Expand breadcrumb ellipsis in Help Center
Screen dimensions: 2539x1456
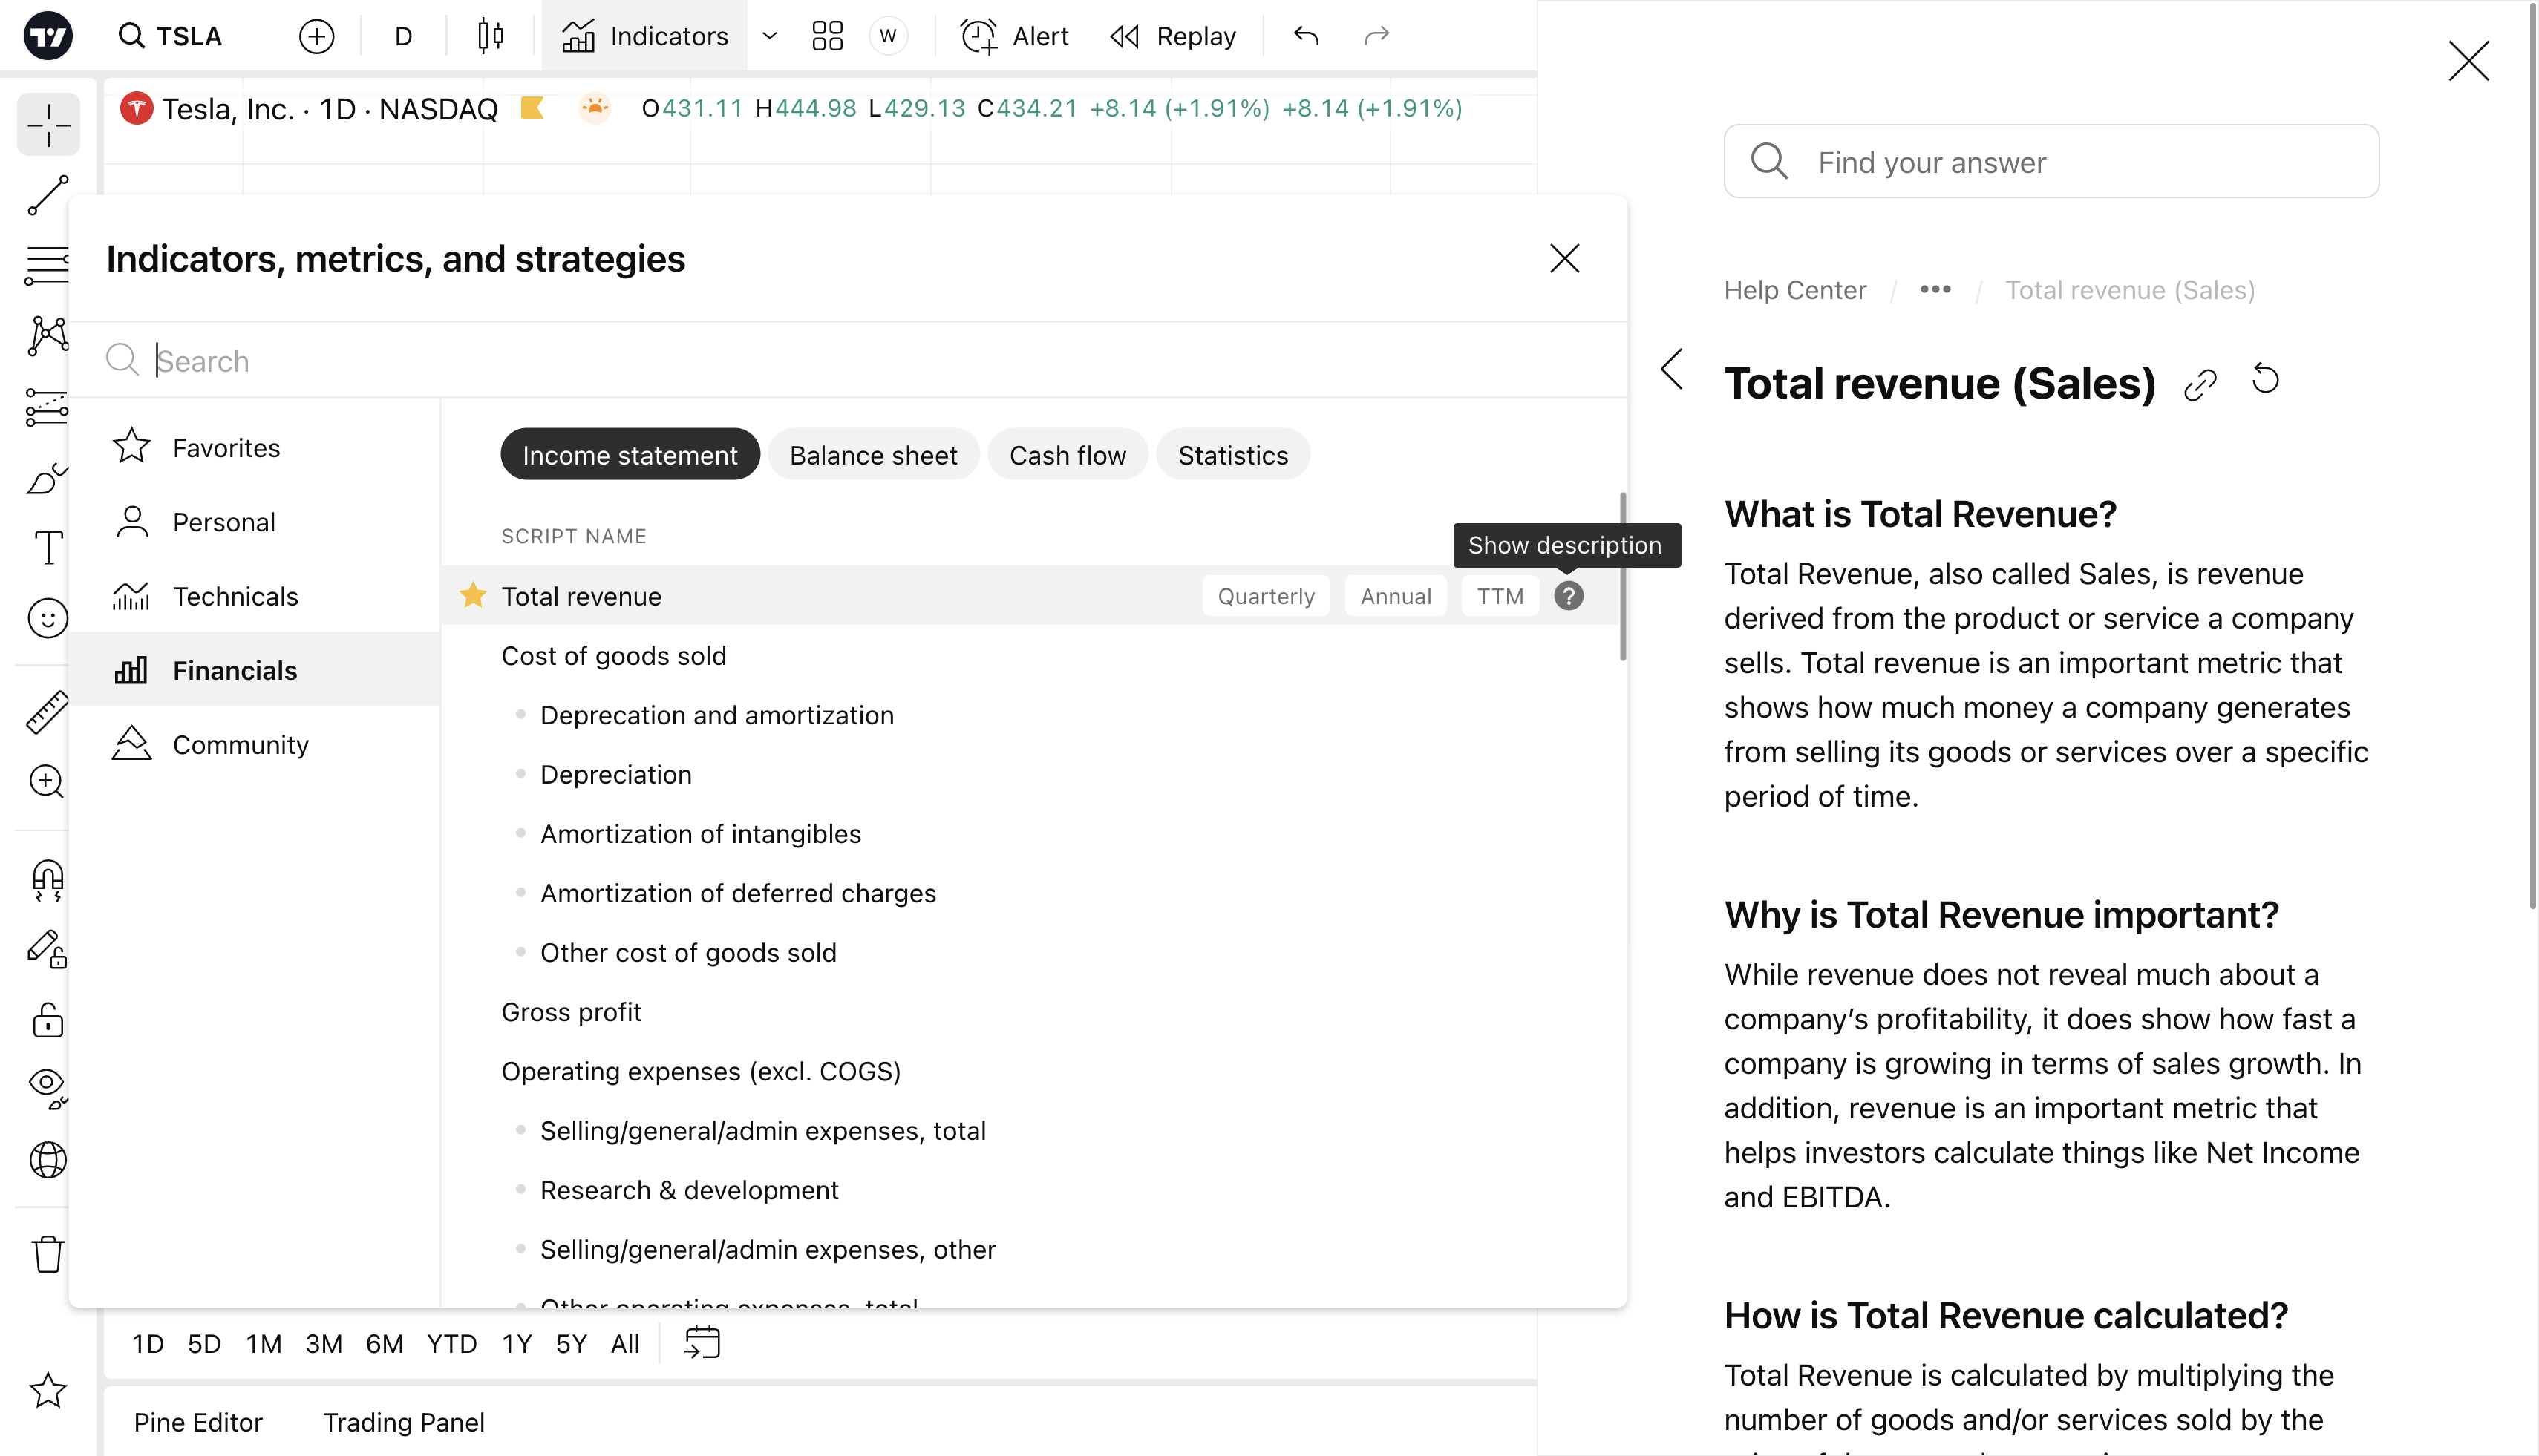pos(1935,290)
